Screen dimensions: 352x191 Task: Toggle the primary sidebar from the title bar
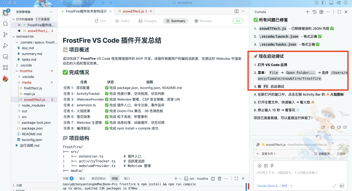[x=324, y=3]
